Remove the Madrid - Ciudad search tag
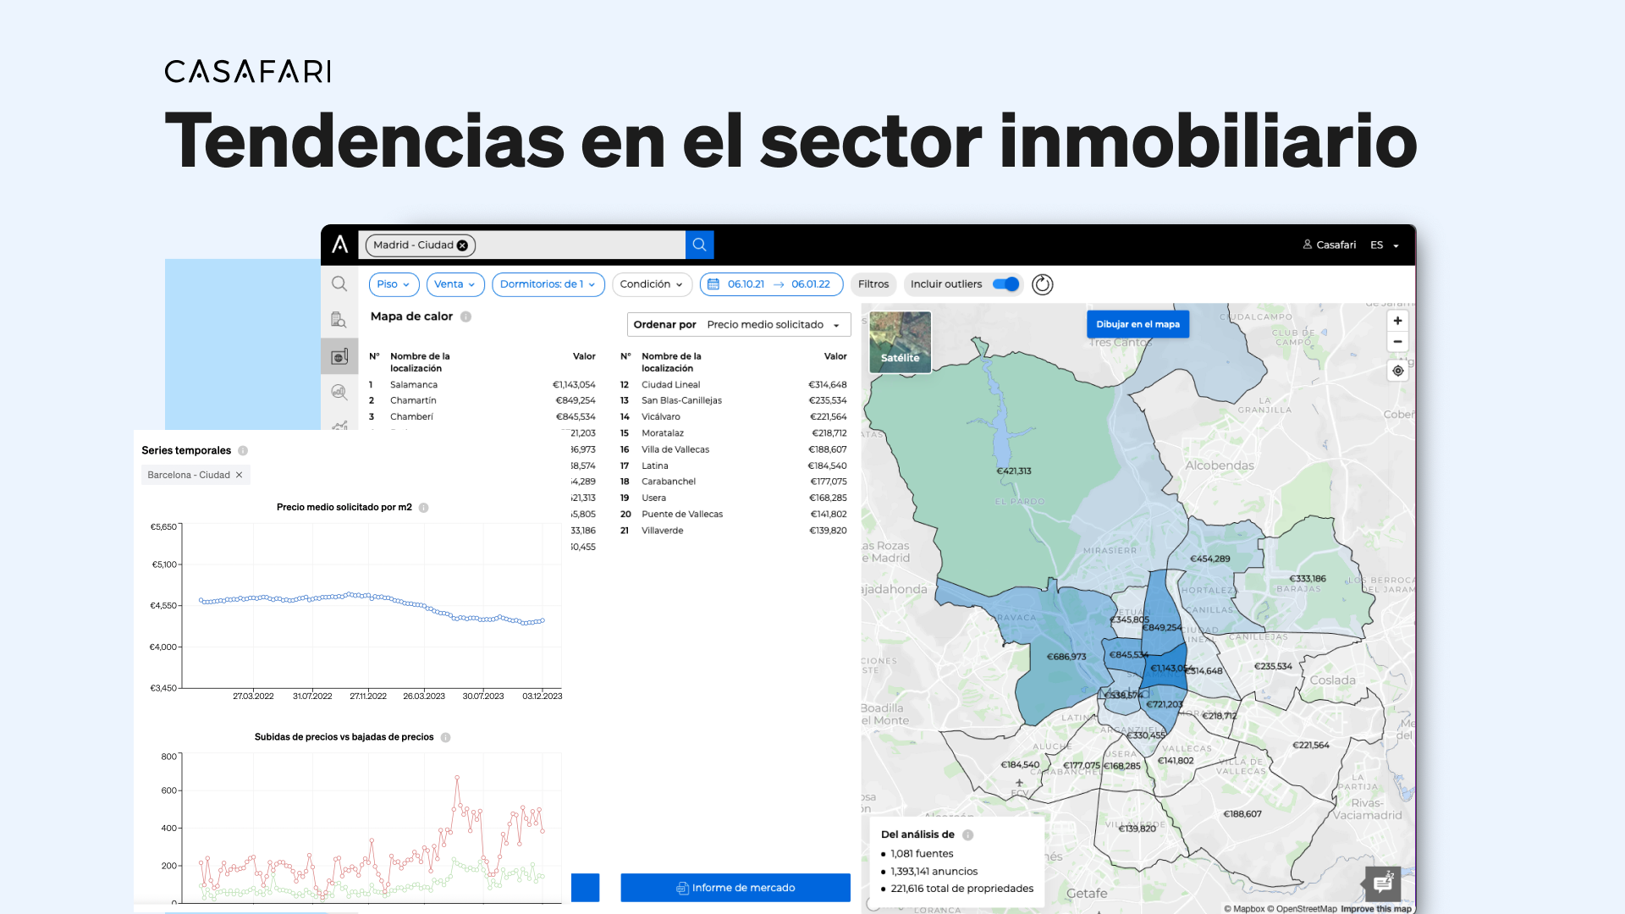Viewport: 1625px width, 914px height. [x=462, y=245]
